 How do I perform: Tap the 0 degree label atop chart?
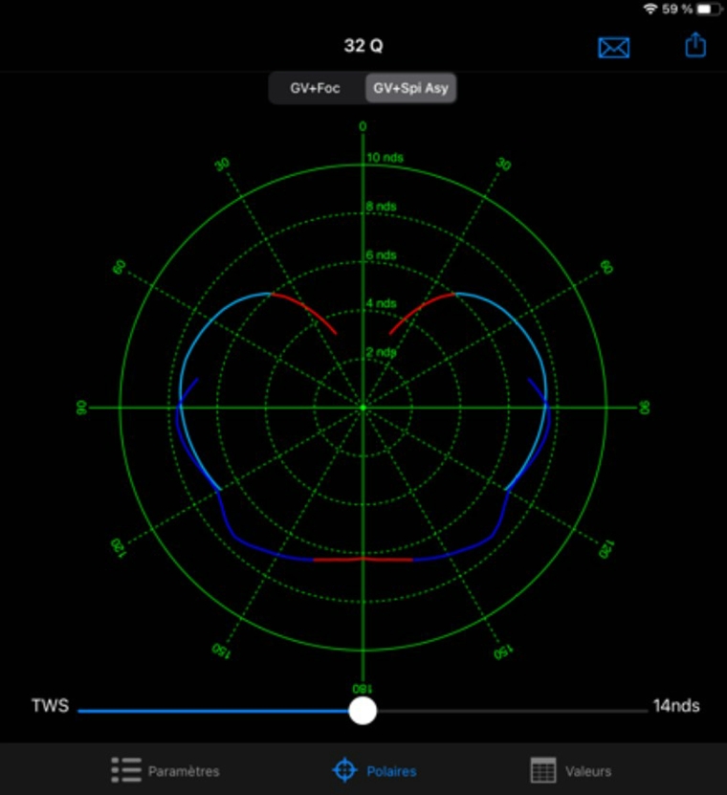(363, 126)
